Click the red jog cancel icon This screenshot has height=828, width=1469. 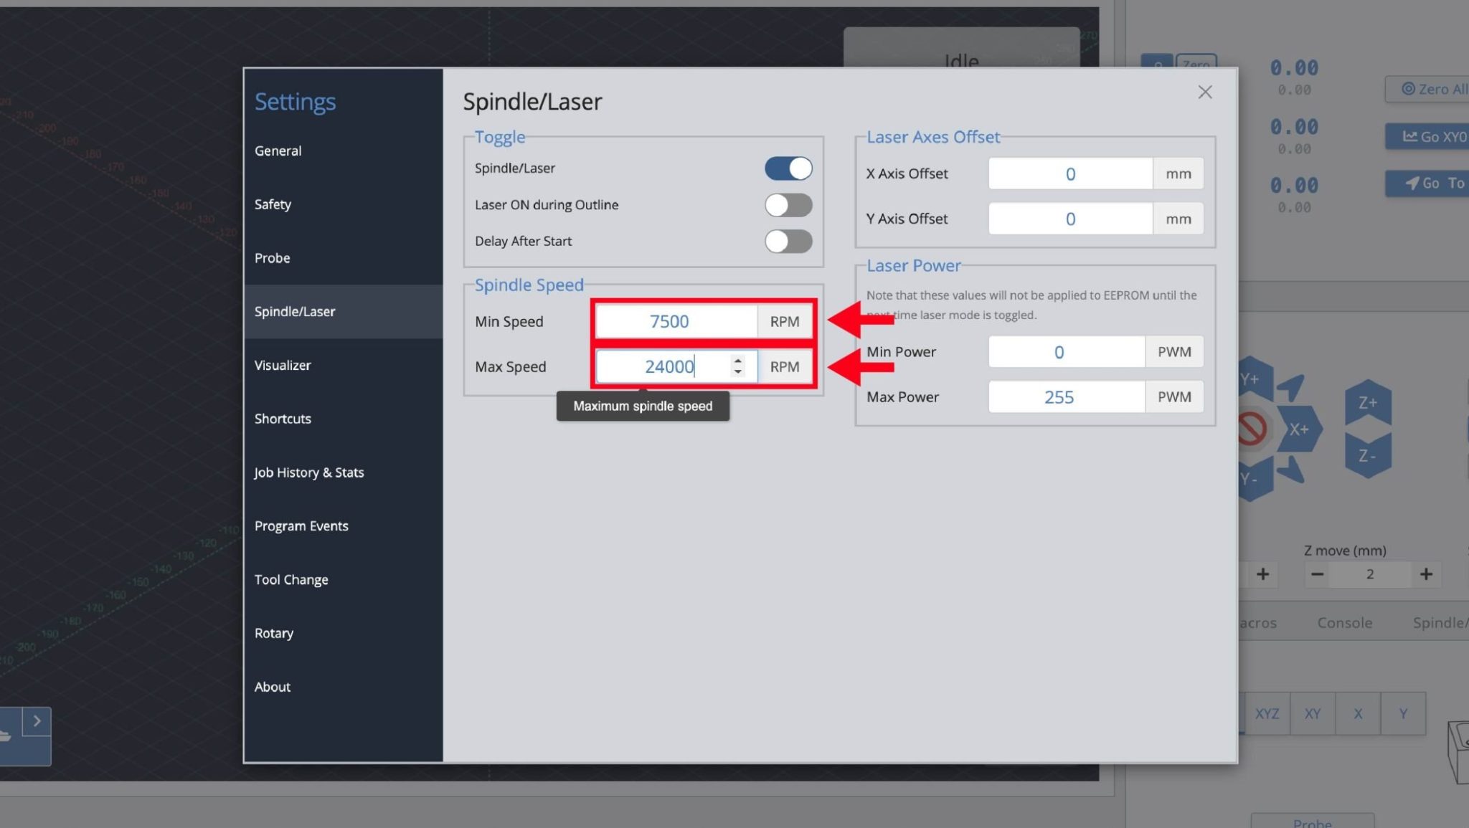1252,429
